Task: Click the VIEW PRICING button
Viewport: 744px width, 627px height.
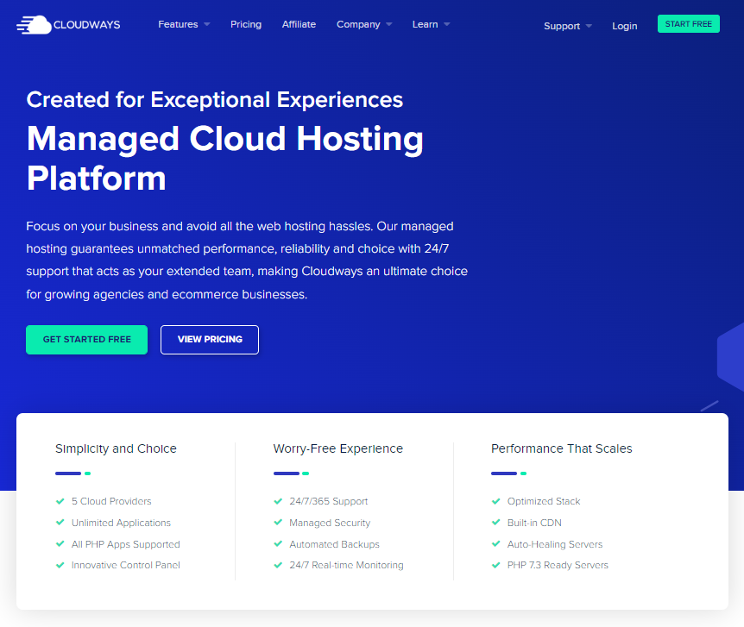Action: pos(210,340)
